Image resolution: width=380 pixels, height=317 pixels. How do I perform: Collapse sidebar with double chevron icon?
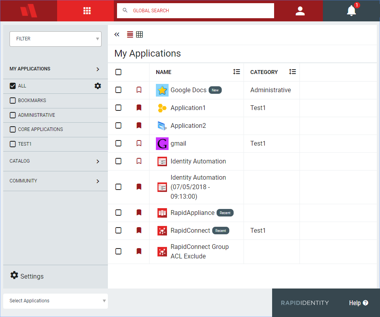coord(117,34)
